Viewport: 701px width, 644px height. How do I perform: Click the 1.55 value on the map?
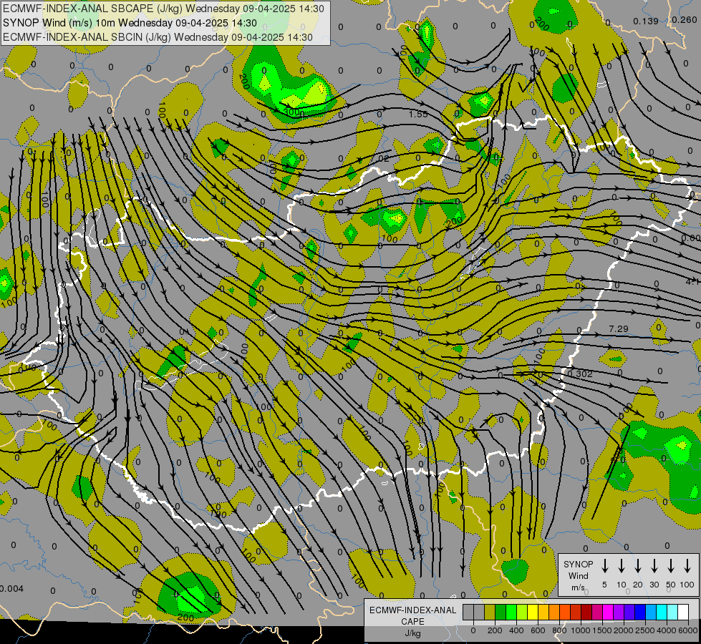tap(418, 114)
